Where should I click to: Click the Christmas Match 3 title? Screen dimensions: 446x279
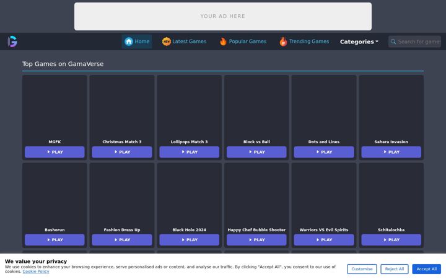coord(122,142)
